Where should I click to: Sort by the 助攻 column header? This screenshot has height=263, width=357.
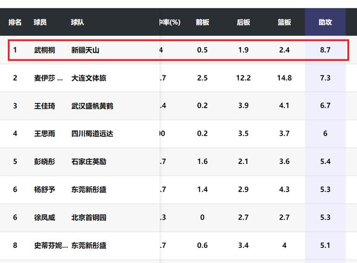[325, 22]
